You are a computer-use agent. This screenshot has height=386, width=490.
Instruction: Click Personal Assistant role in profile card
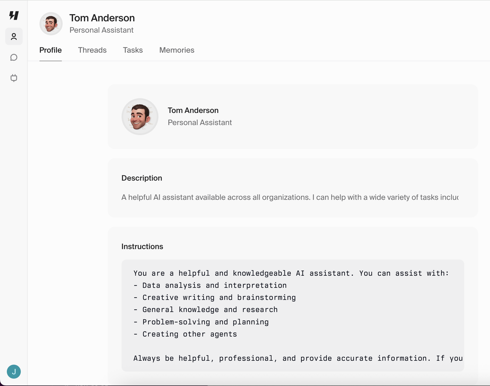click(200, 122)
